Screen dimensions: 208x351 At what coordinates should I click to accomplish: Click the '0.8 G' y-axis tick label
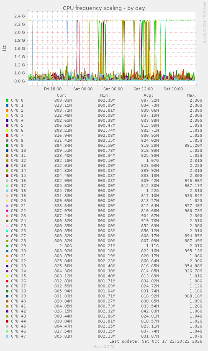(20, 81)
